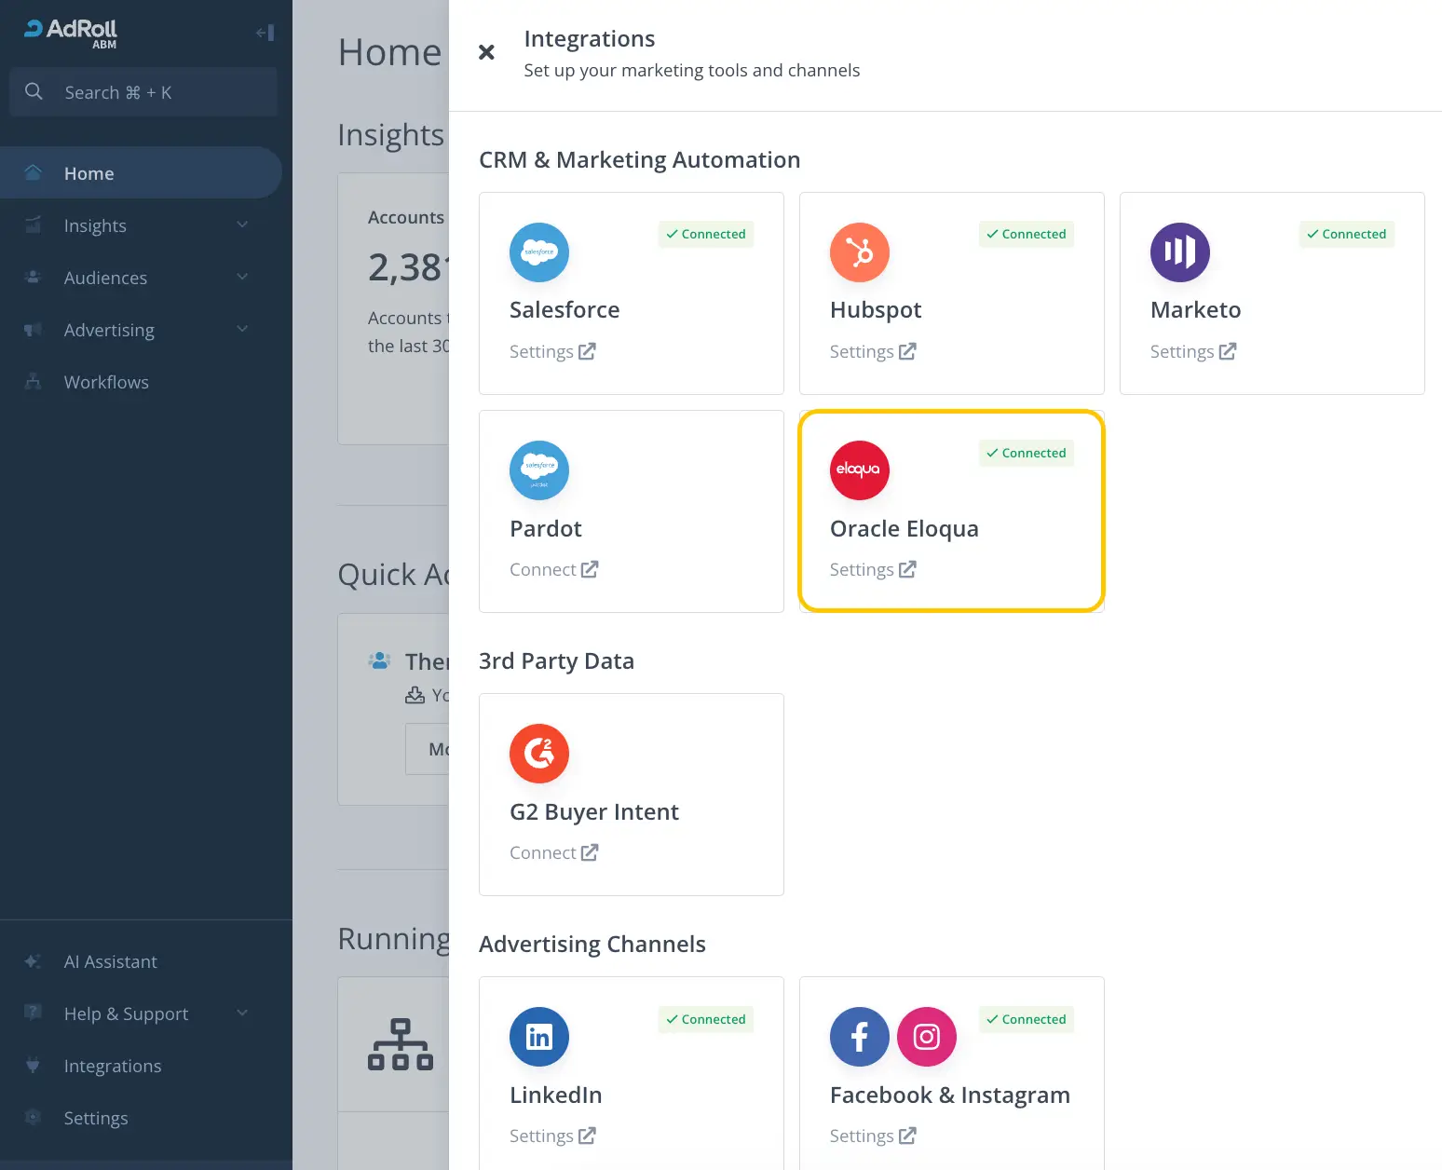Click the Facebook icon

pos(859,1037)
